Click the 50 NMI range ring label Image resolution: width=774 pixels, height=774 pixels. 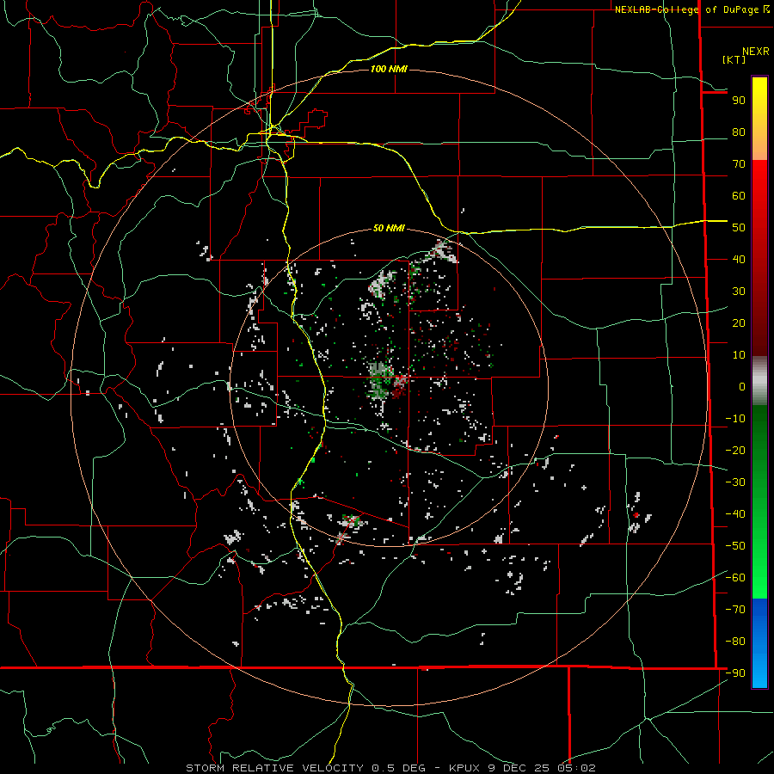tap(389, 228)
